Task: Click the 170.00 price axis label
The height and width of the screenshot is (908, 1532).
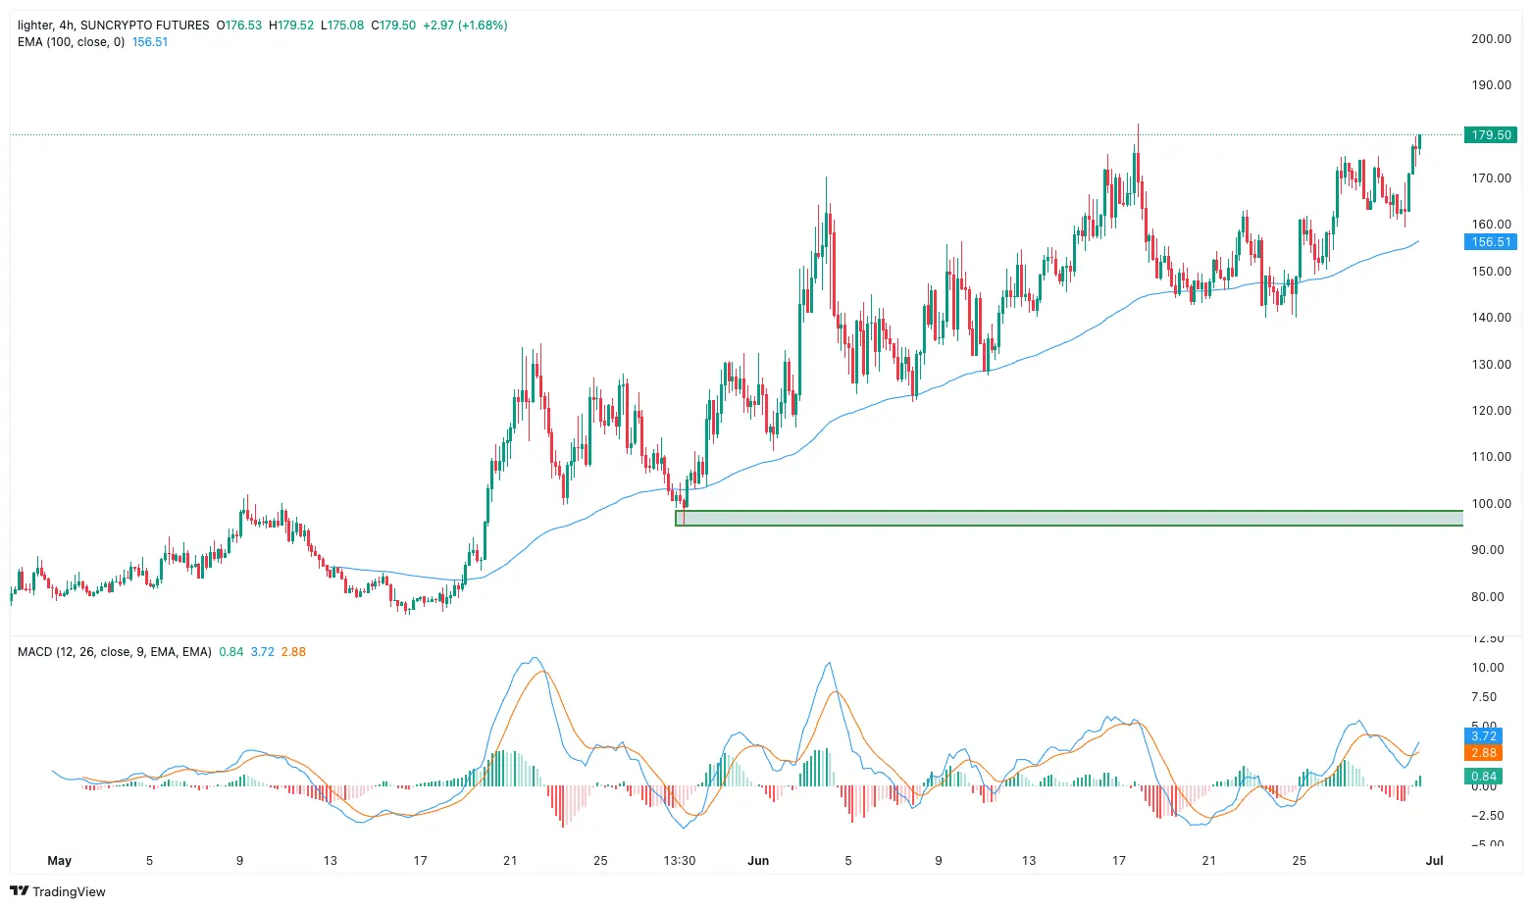Action: pyautogui.click(x=1491, y=178)
